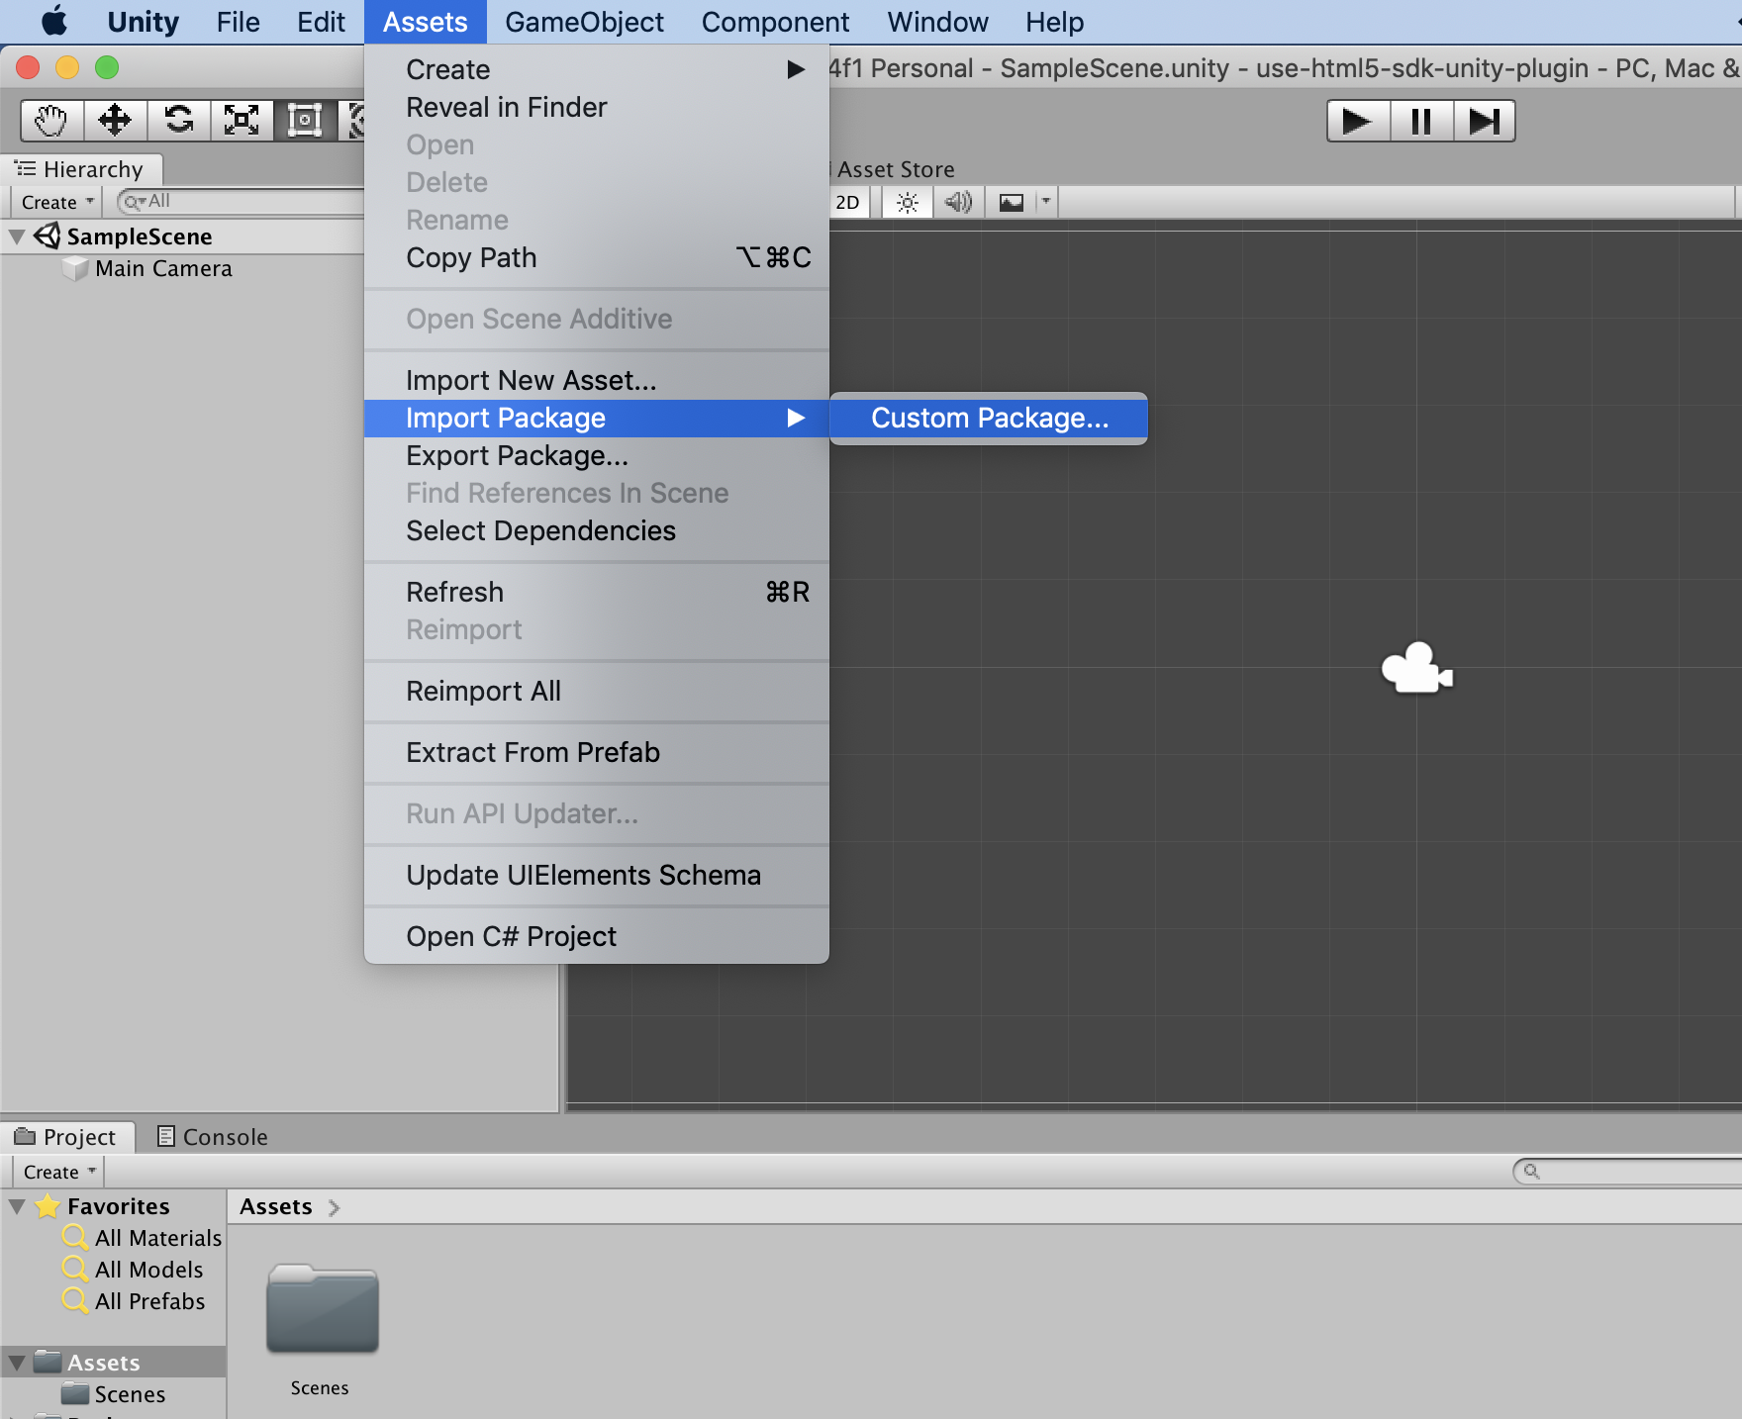Collapse the Assets folder tree
The image size is (1742, 1419).
[x=17, y=1363]
